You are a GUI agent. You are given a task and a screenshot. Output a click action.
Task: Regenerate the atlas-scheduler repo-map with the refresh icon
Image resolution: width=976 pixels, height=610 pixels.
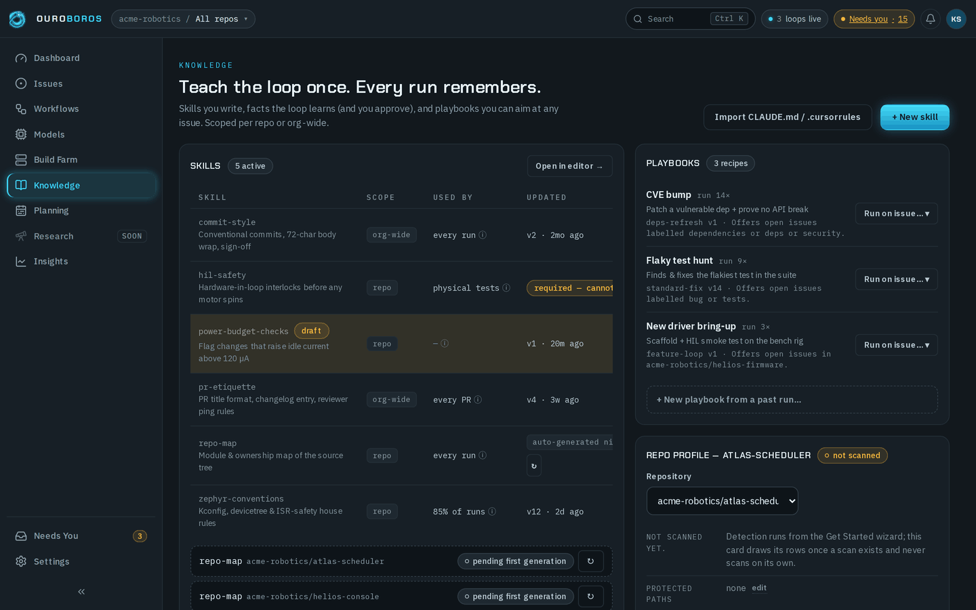[591, 561]
